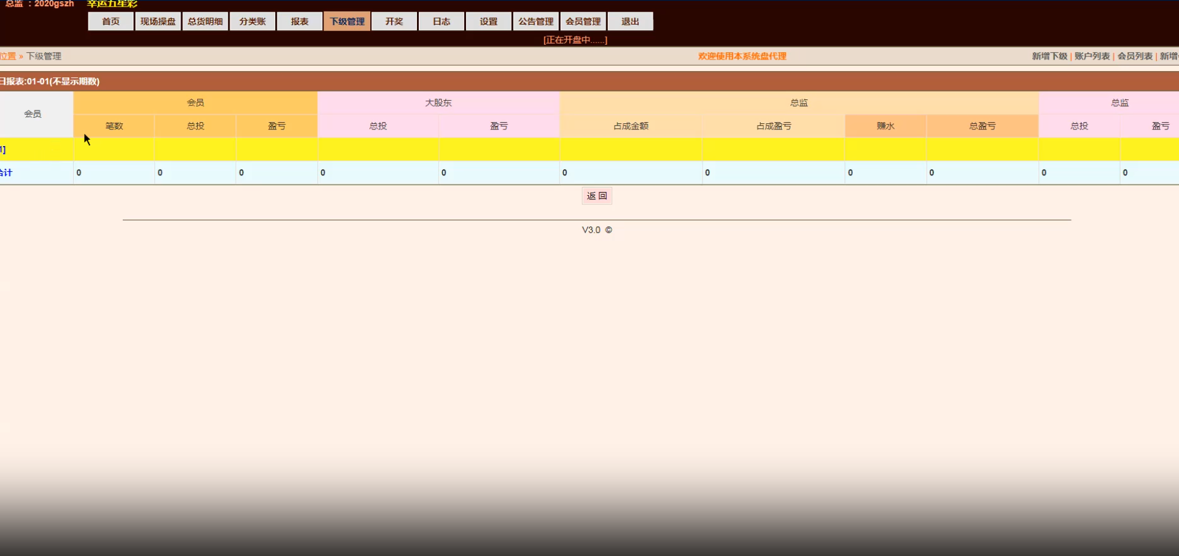Open the 首页 home tab
1179x556 pixels.
click(111, 21)
